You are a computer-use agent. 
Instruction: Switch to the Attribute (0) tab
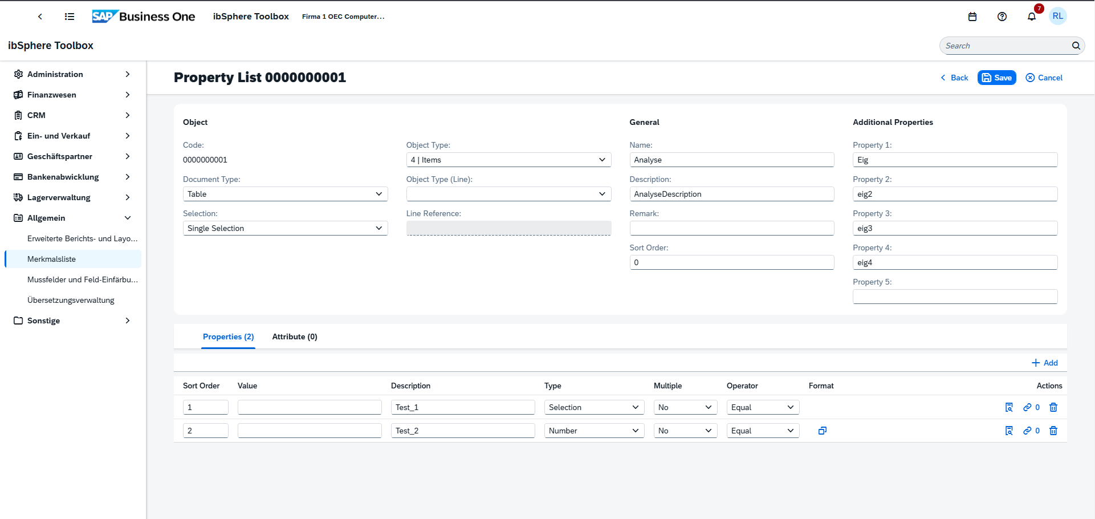[x=295, y=336]
